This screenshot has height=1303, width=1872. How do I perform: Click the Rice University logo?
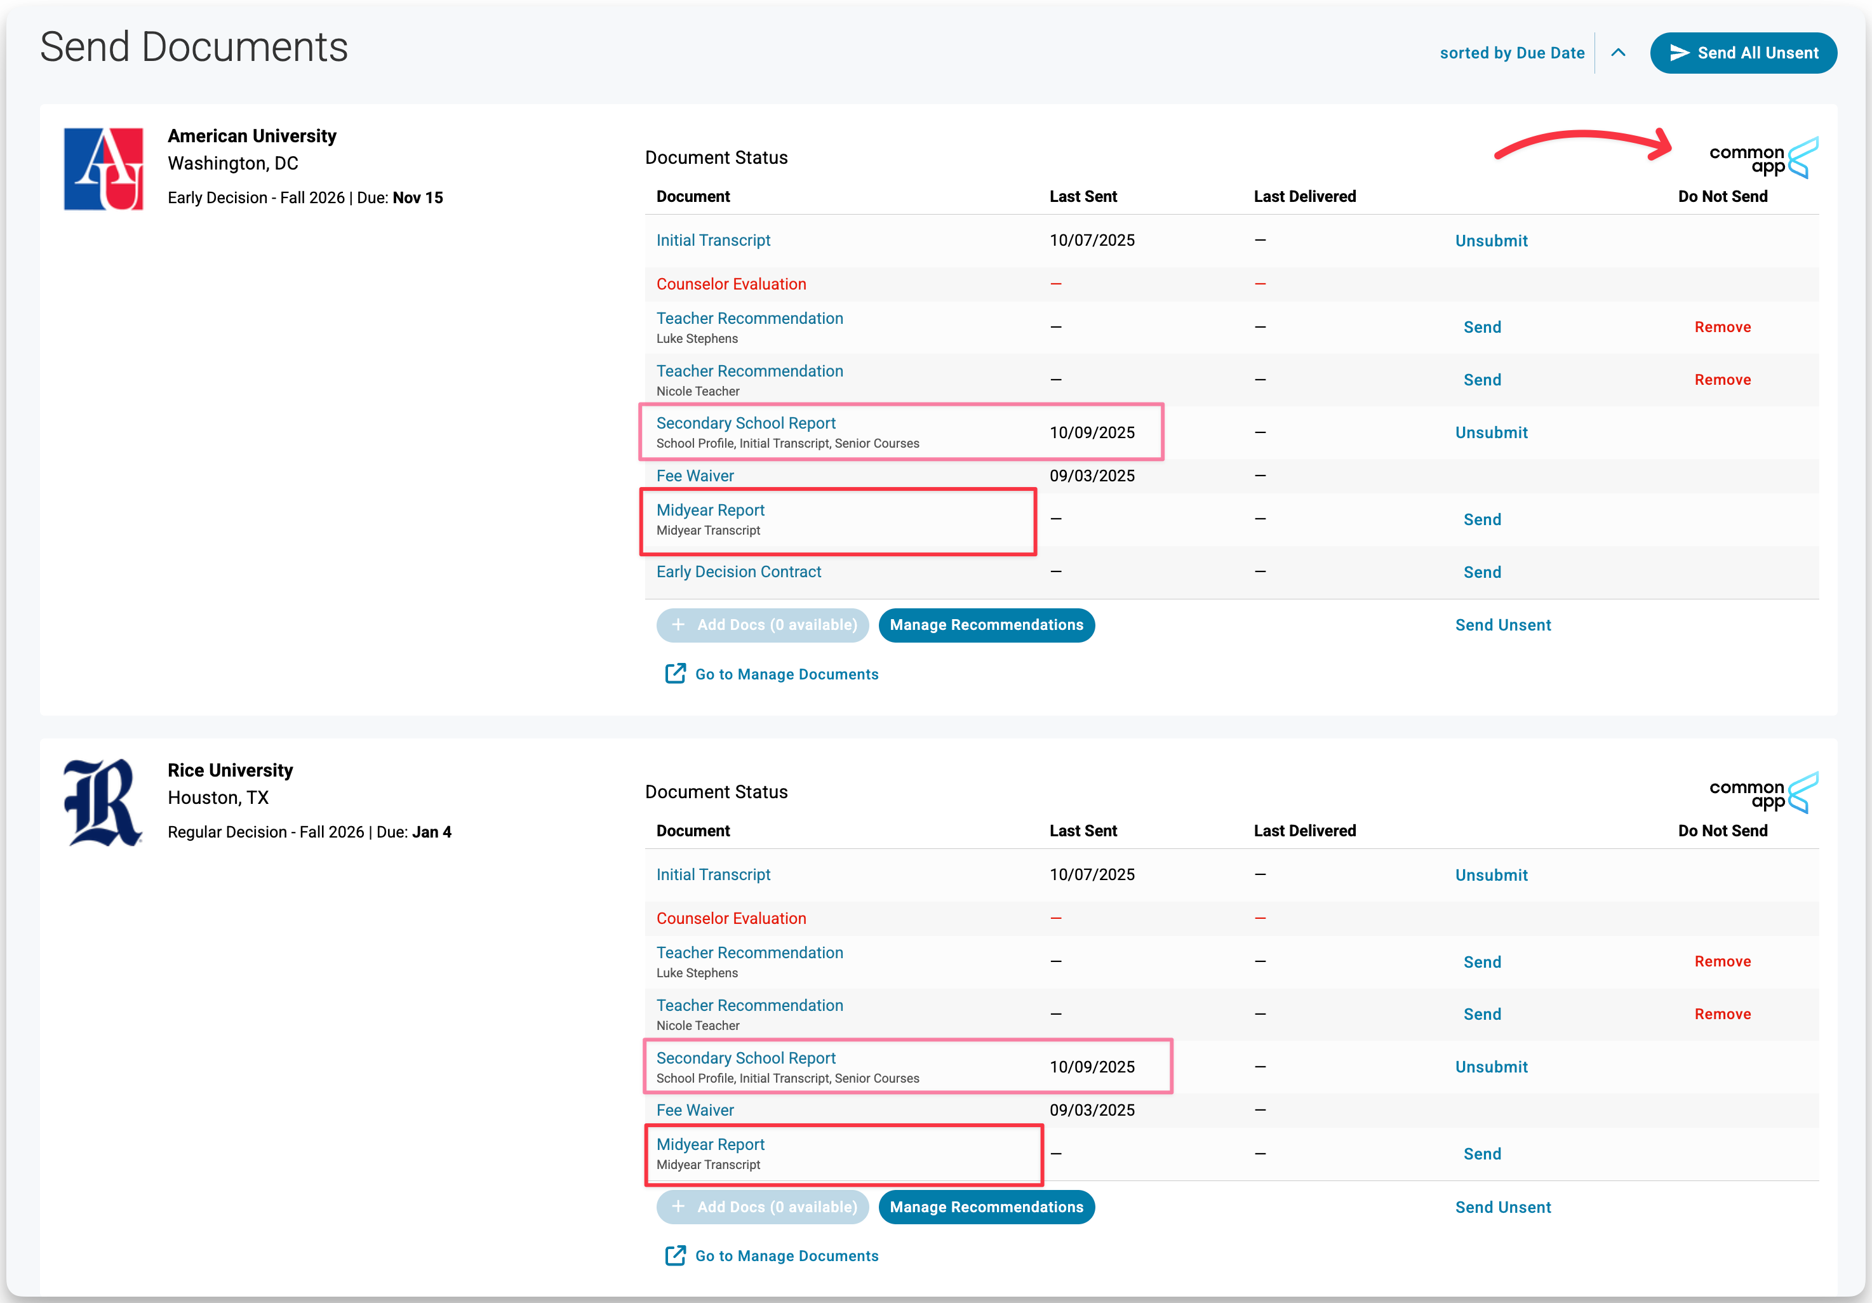[x=103, y=803]
